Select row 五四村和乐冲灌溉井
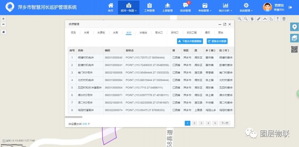299x147 pixels. pos(151,88)
